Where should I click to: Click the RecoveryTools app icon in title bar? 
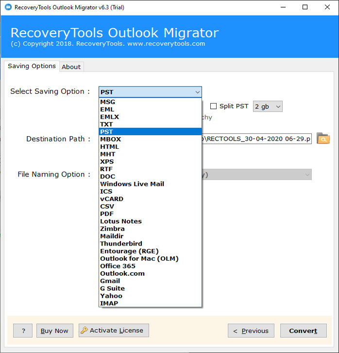tap(8, 7)
